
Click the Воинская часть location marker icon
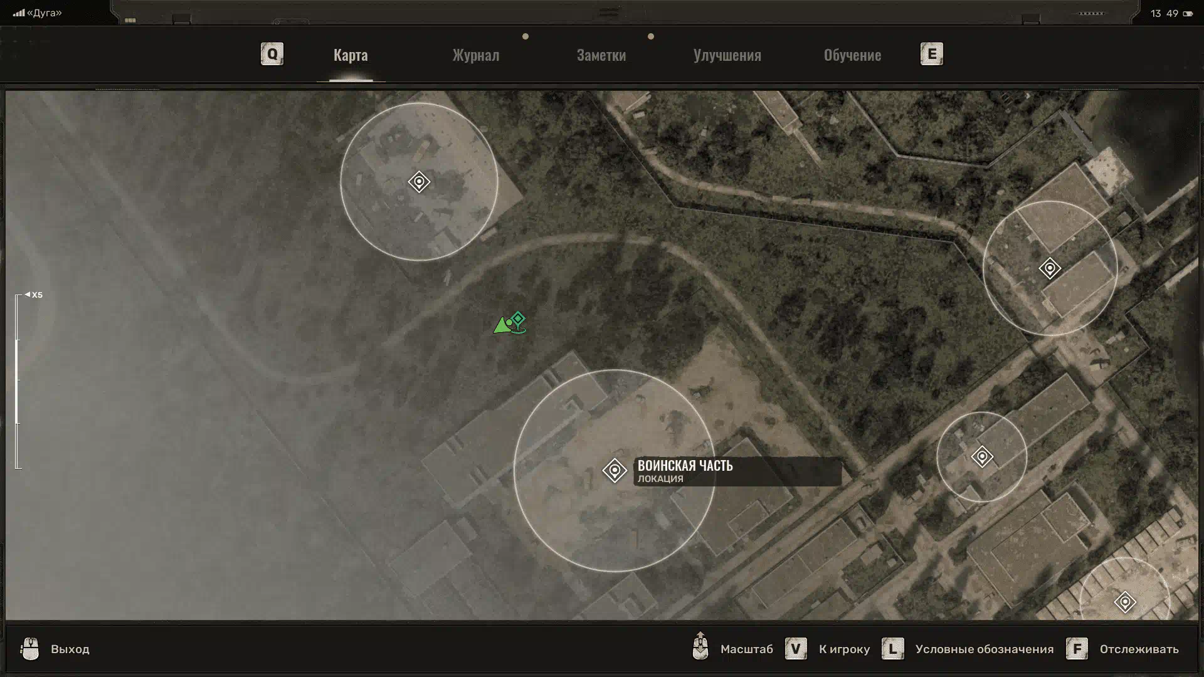(615, 470)
